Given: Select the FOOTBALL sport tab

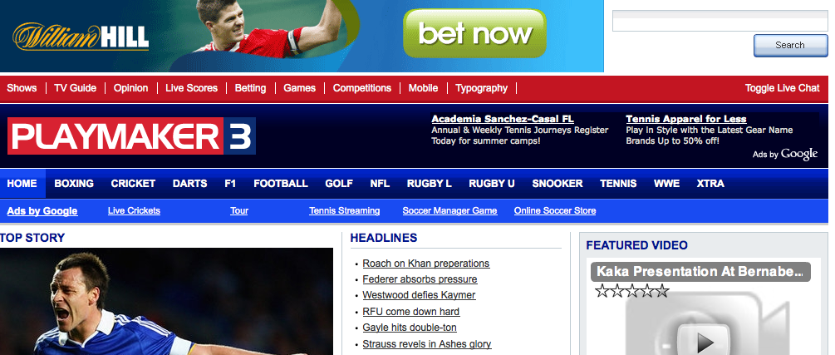Looking at the screenshot, I should click(281, 184).
